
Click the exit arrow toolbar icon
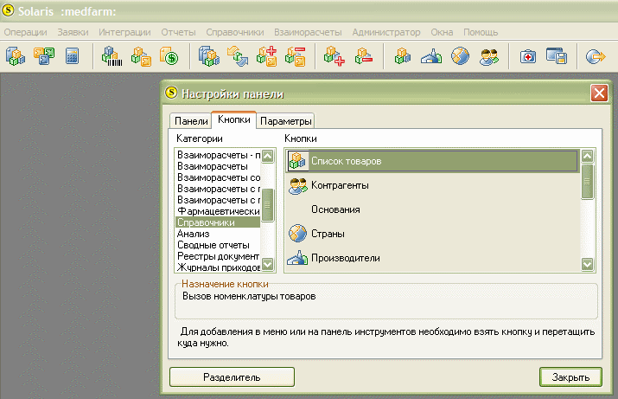coord(596,56)
